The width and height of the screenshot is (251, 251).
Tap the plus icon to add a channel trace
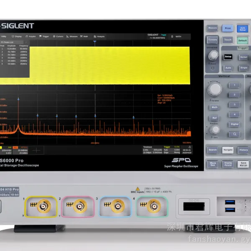click(36, 150)
